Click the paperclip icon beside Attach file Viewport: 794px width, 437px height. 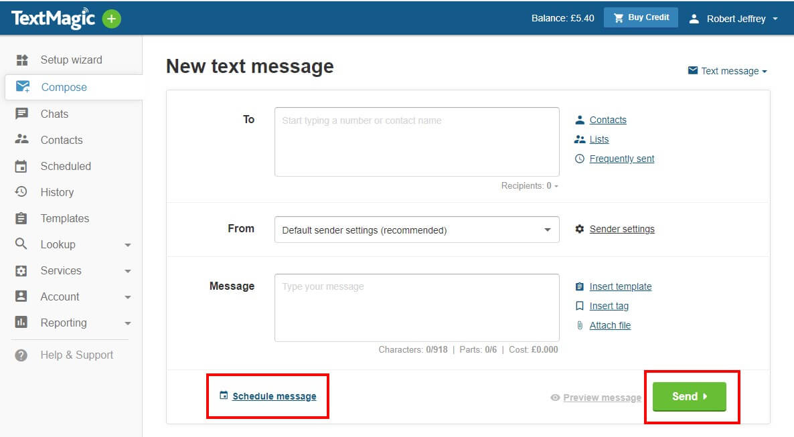pos(580,325)
